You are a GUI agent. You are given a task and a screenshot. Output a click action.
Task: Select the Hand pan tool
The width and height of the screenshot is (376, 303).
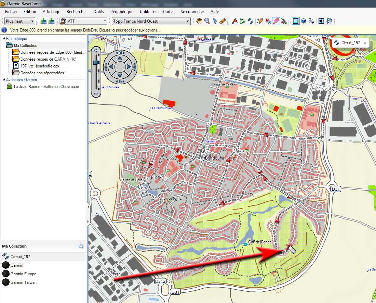199,21
